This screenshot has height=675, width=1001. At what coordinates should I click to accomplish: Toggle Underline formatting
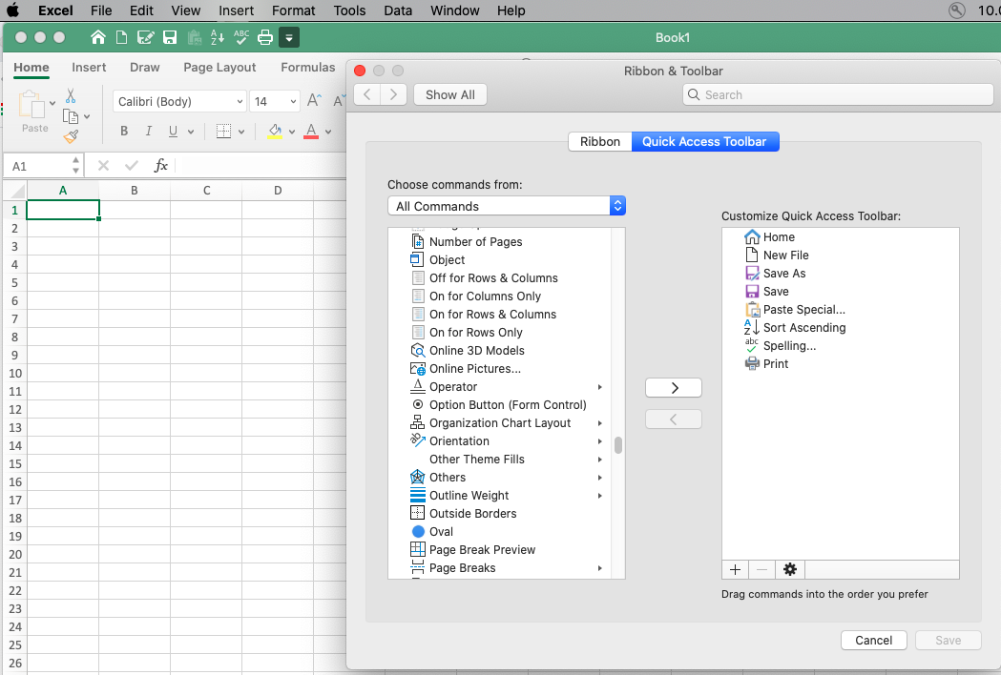(x=173, y=132)
